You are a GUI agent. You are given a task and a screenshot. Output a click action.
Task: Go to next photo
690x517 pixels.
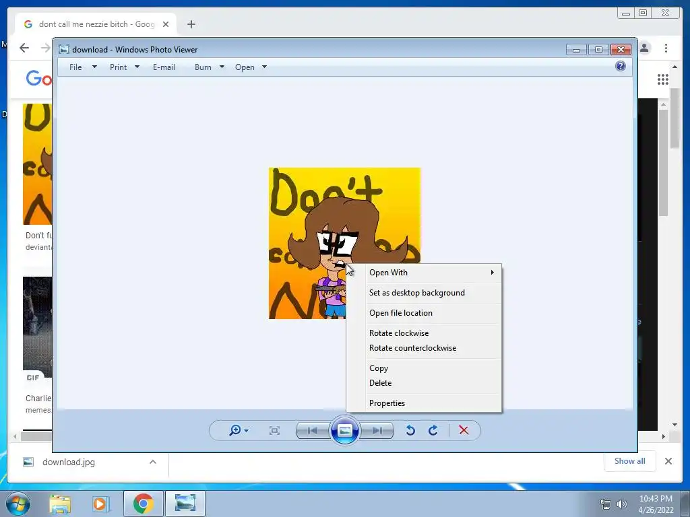pyautogui.click(x=377, y=430)
